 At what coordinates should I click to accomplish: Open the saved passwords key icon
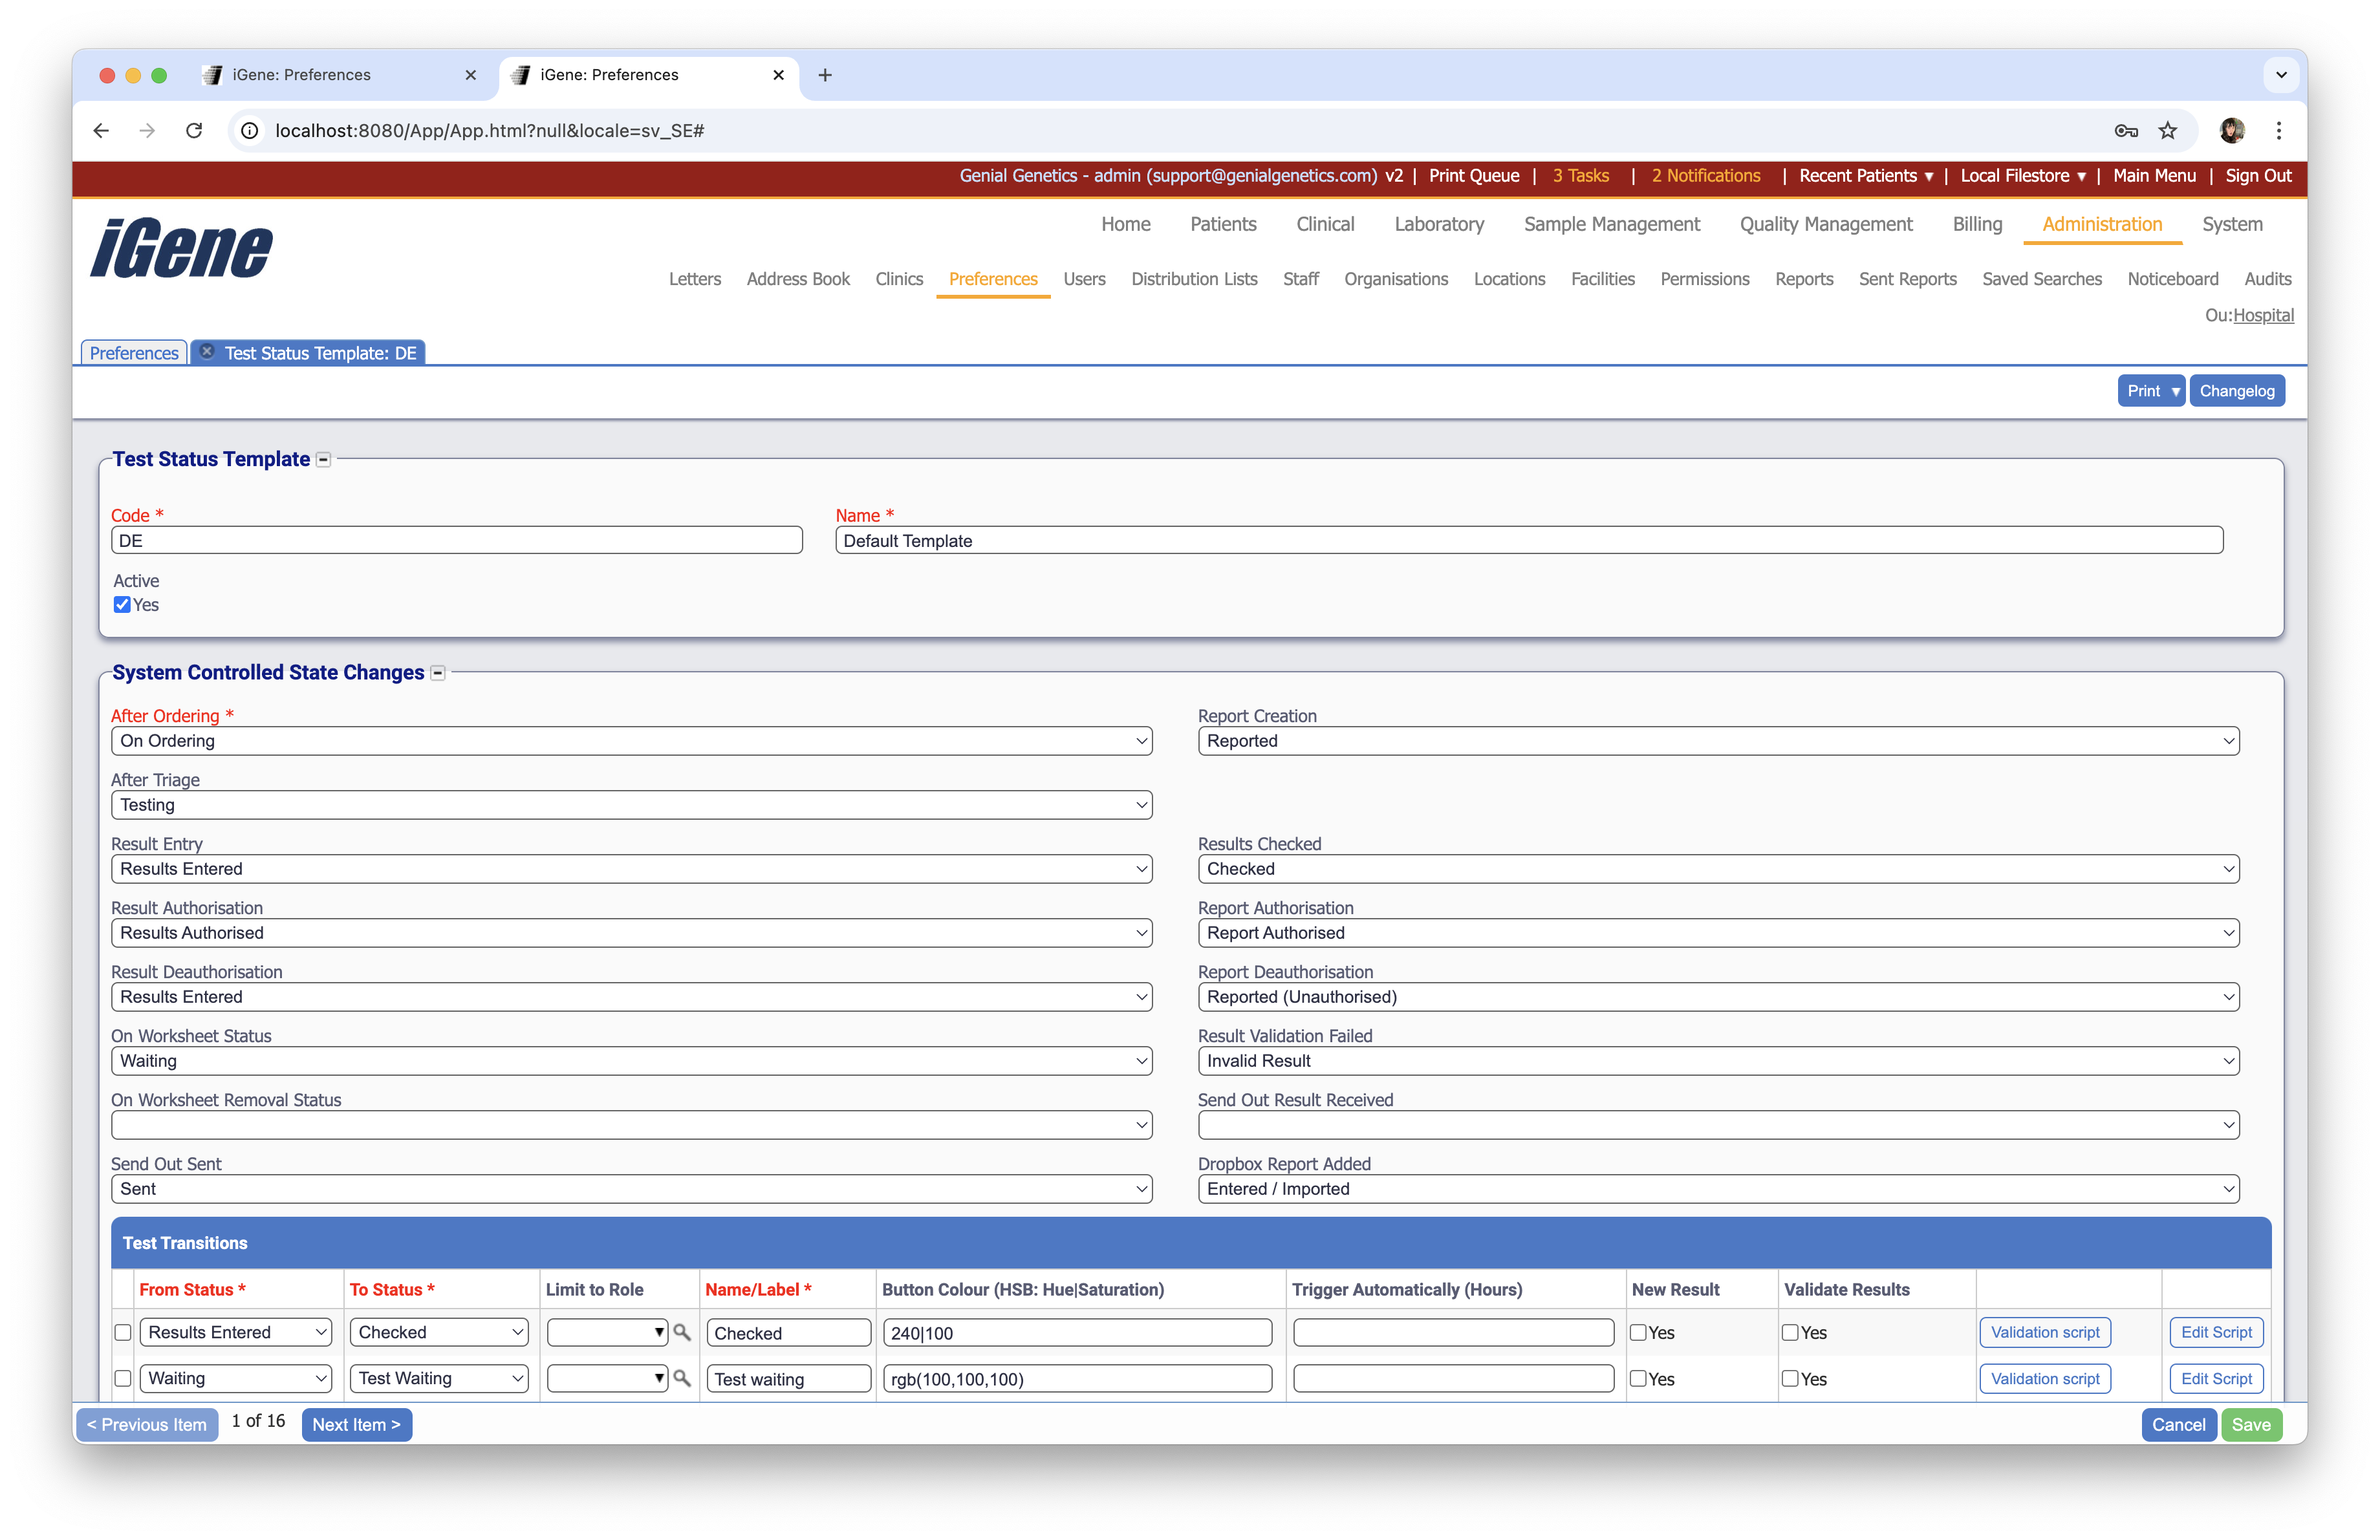[2126, 131]
